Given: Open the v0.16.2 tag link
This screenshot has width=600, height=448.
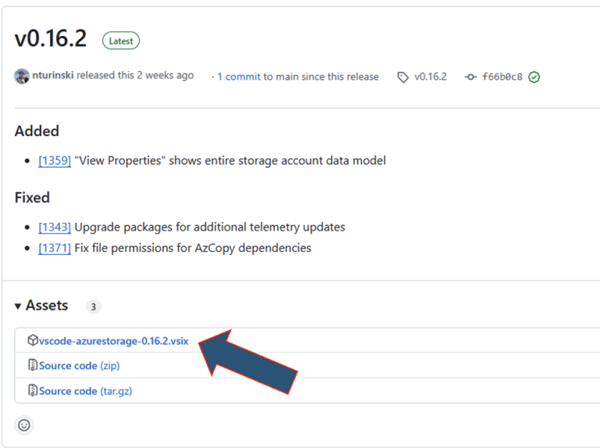Looking at the screenshot, I should click(430, 77).
